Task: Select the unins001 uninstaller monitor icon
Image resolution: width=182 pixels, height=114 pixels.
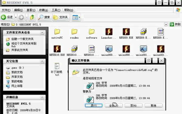Action: (143, 49)
